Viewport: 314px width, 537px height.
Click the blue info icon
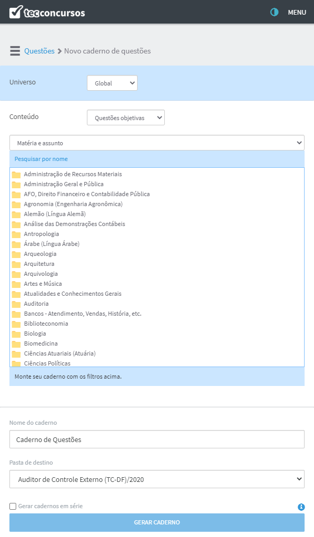tap(301, 507)
